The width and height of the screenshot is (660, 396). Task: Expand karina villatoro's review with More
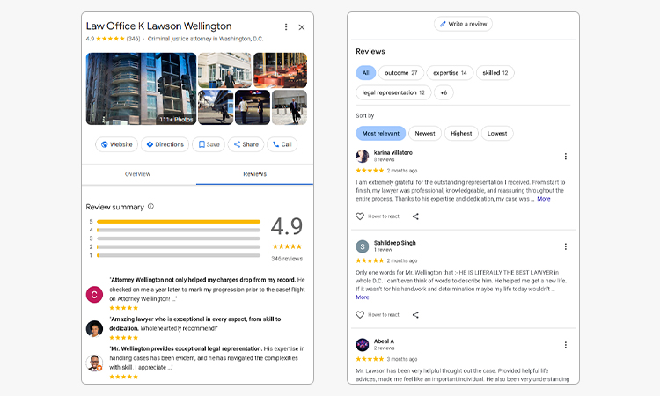point(544,199)
